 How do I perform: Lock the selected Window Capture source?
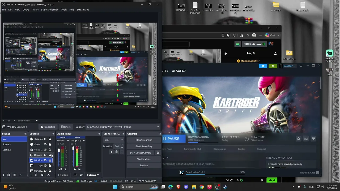(x=50, y=160)
